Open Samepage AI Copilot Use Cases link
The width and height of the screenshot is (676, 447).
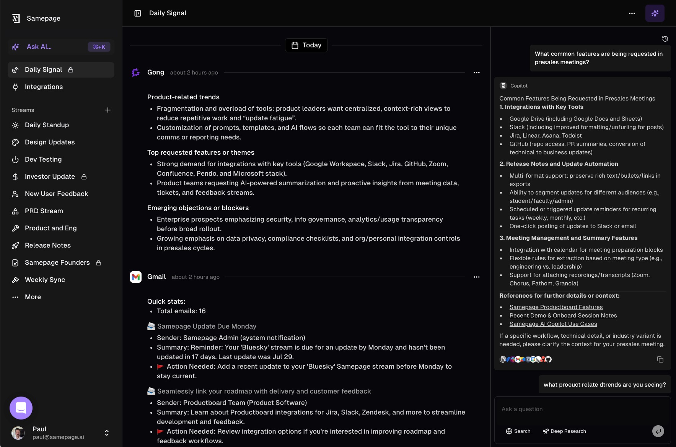[x=553, y=324]
